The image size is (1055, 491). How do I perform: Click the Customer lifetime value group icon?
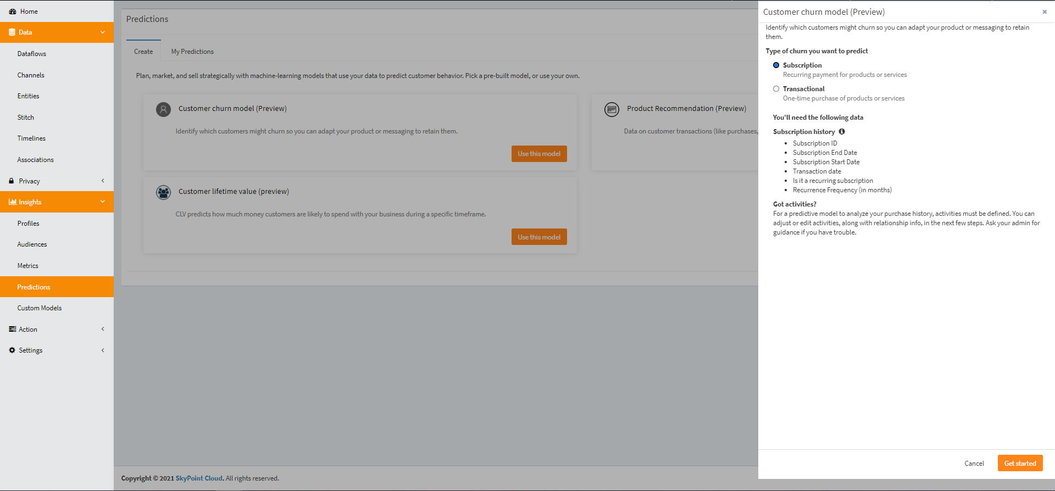coord(163,192)
